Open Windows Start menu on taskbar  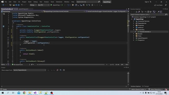coord(3,93)
